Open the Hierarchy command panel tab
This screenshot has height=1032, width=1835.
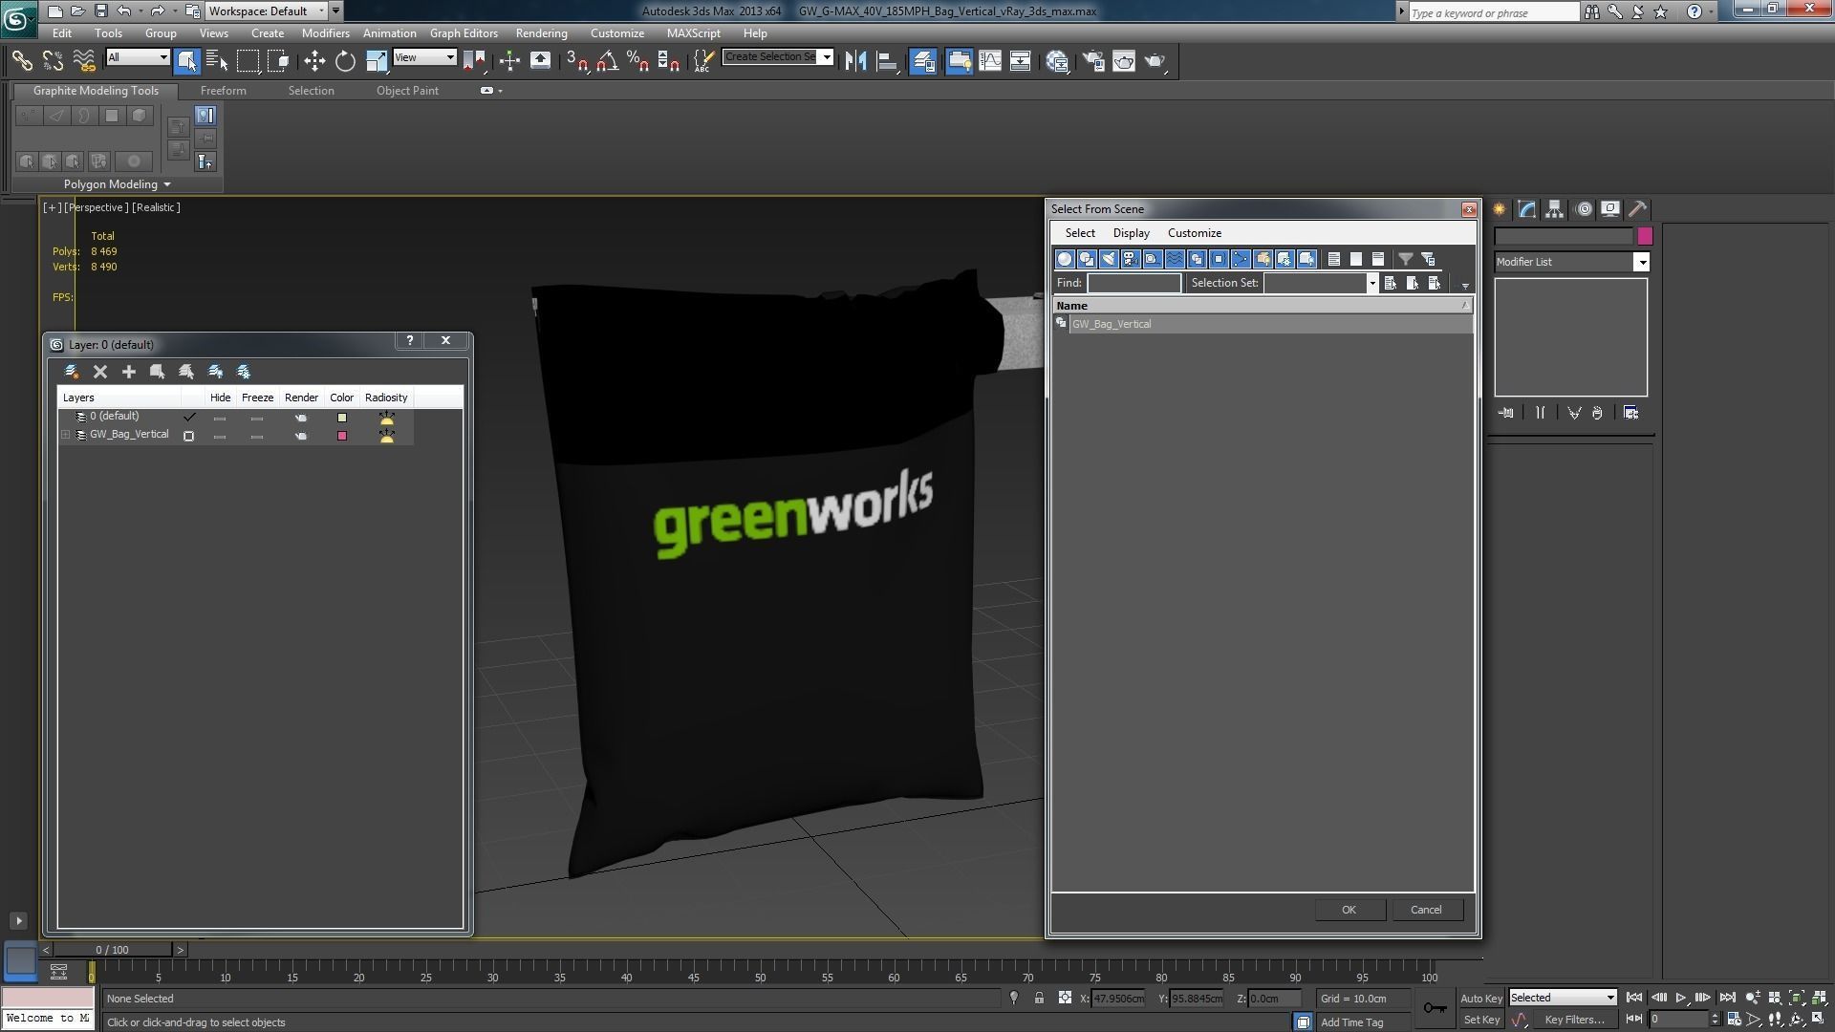click(x=1554, y=209)
